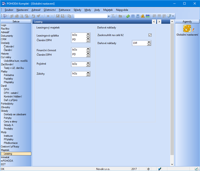Open the Adresář menu
The image size is (200, 171).
[x=36, y=10]
